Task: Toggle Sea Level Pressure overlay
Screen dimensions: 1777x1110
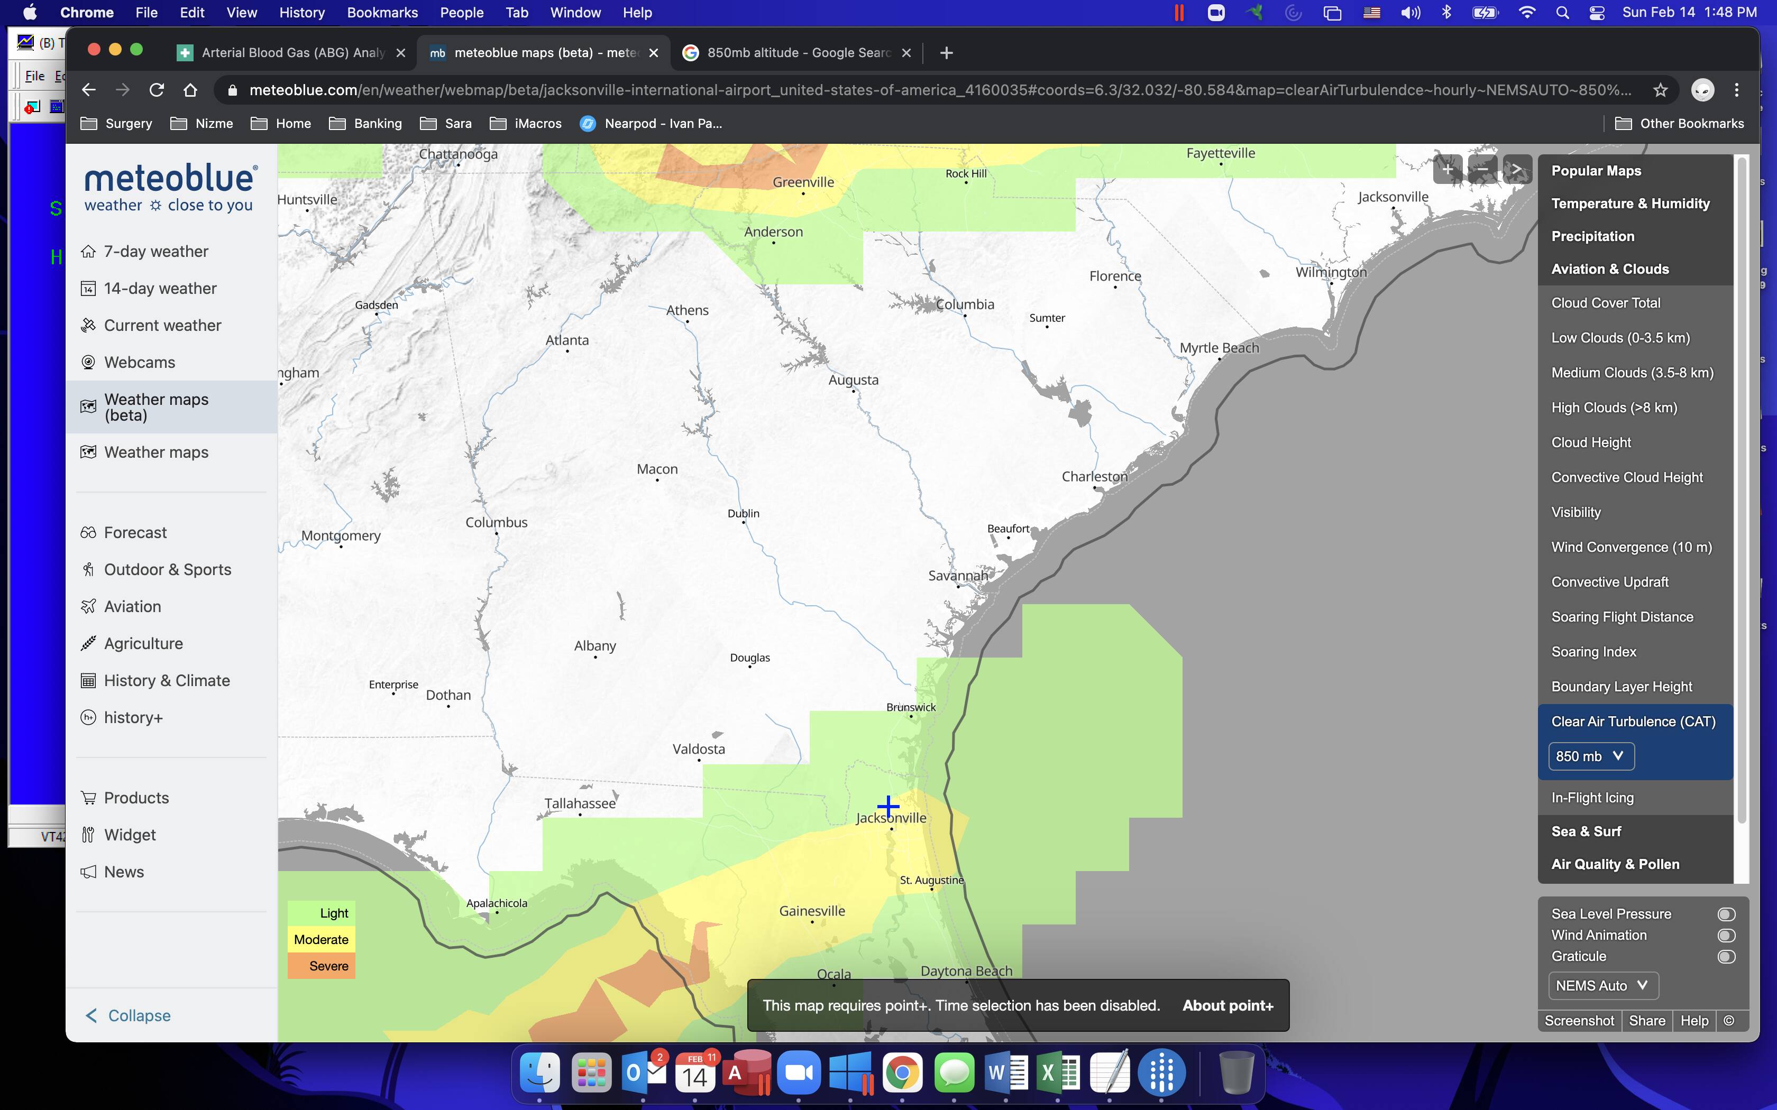Action: [x=1726, y=914]
